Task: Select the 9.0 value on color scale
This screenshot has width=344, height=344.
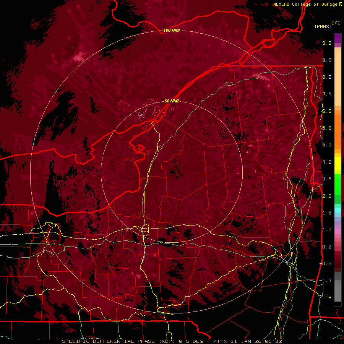Action: [x=327, y=60]
